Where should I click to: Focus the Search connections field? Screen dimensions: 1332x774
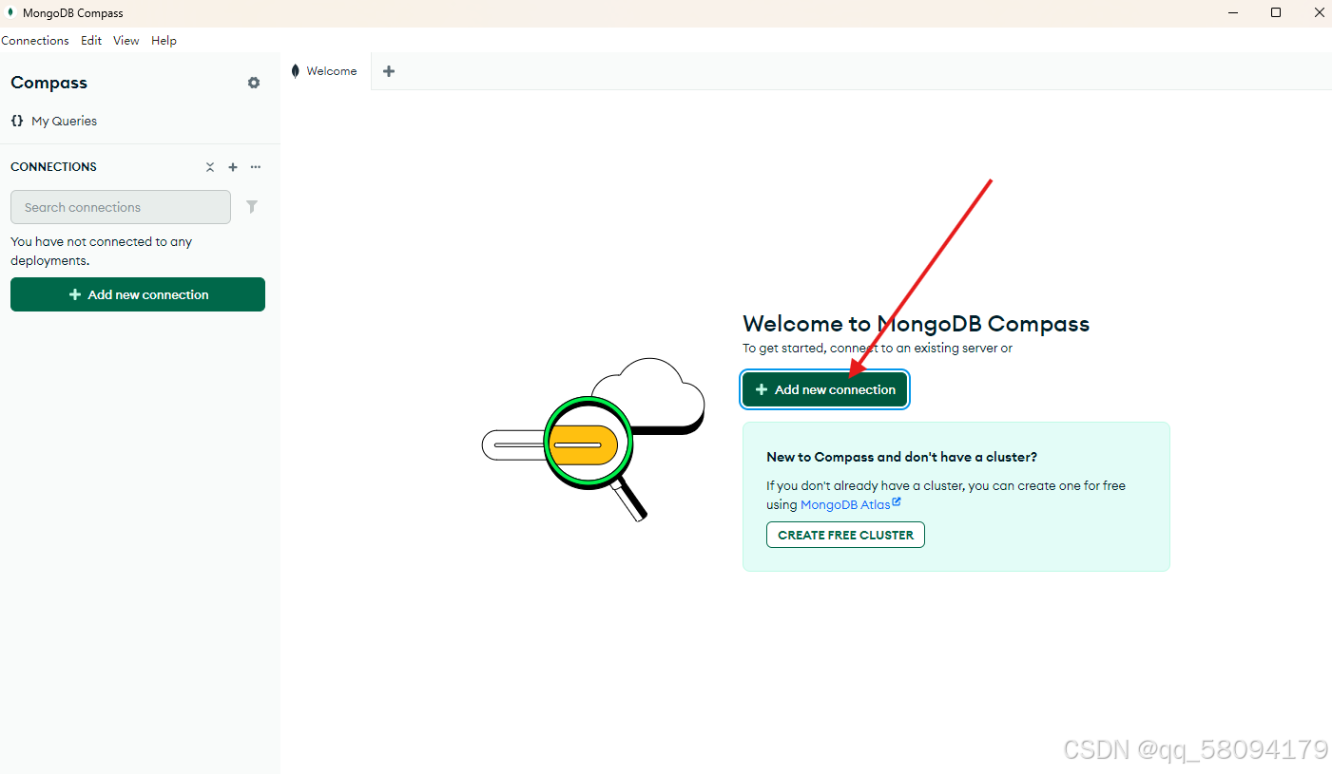tap(121, 207)
